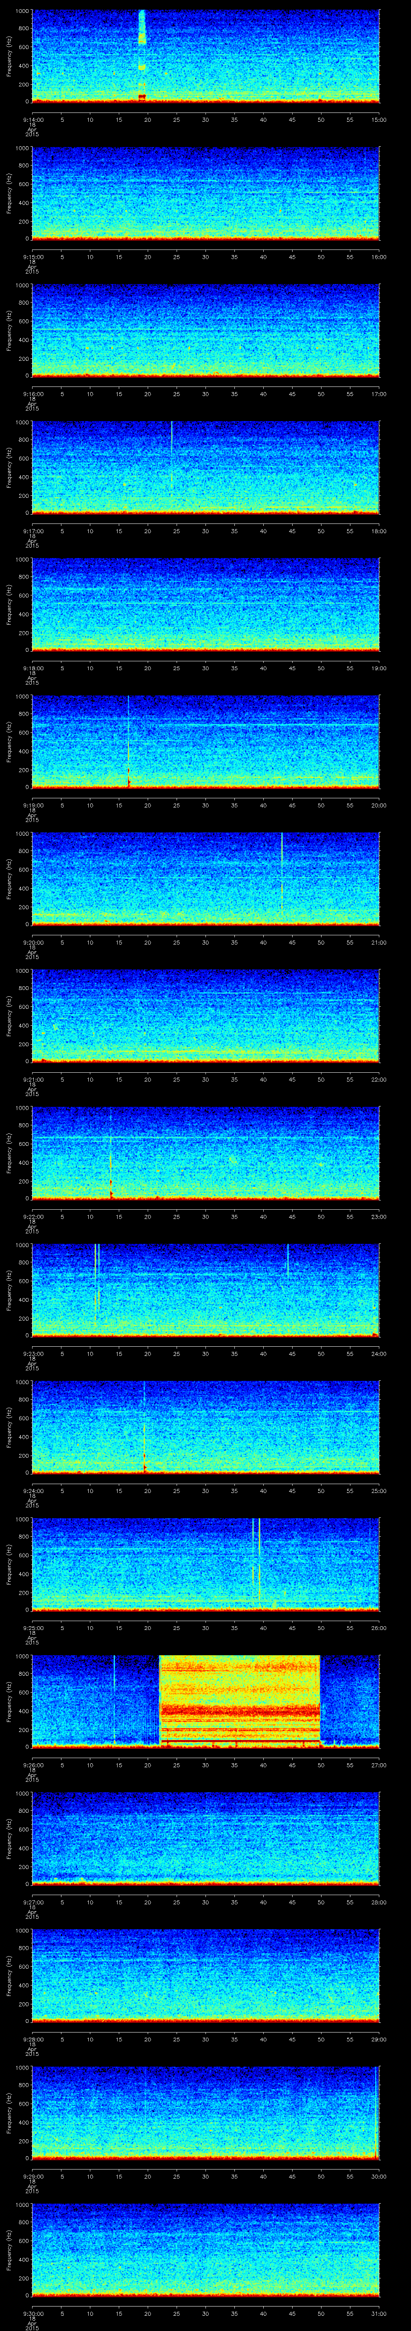Click the '31:00' end time label

pos(379,2313)
